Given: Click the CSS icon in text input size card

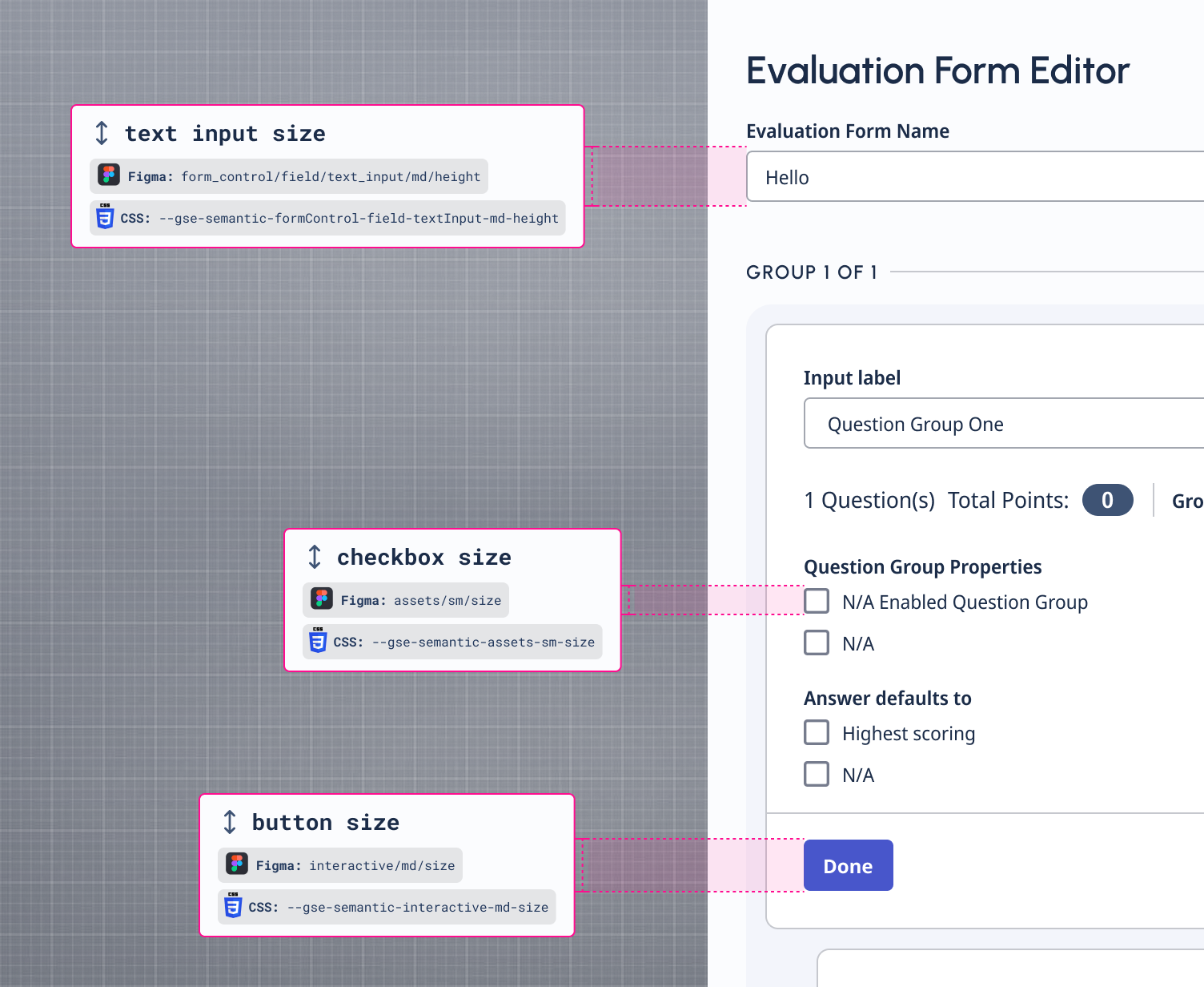Looking at the screenshot, I should pos(105,217).
